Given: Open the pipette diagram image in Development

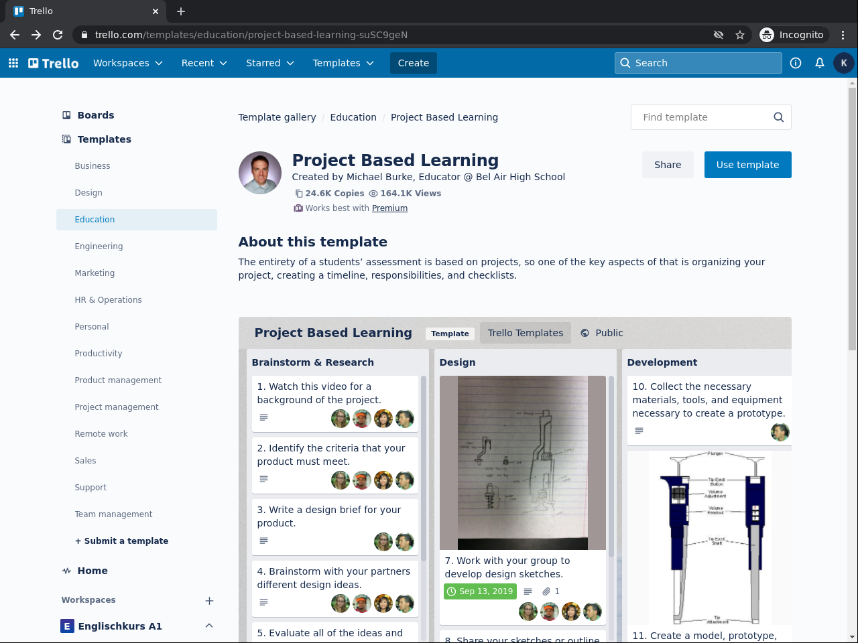Looking at the screenshot, I should click(709, 538).
